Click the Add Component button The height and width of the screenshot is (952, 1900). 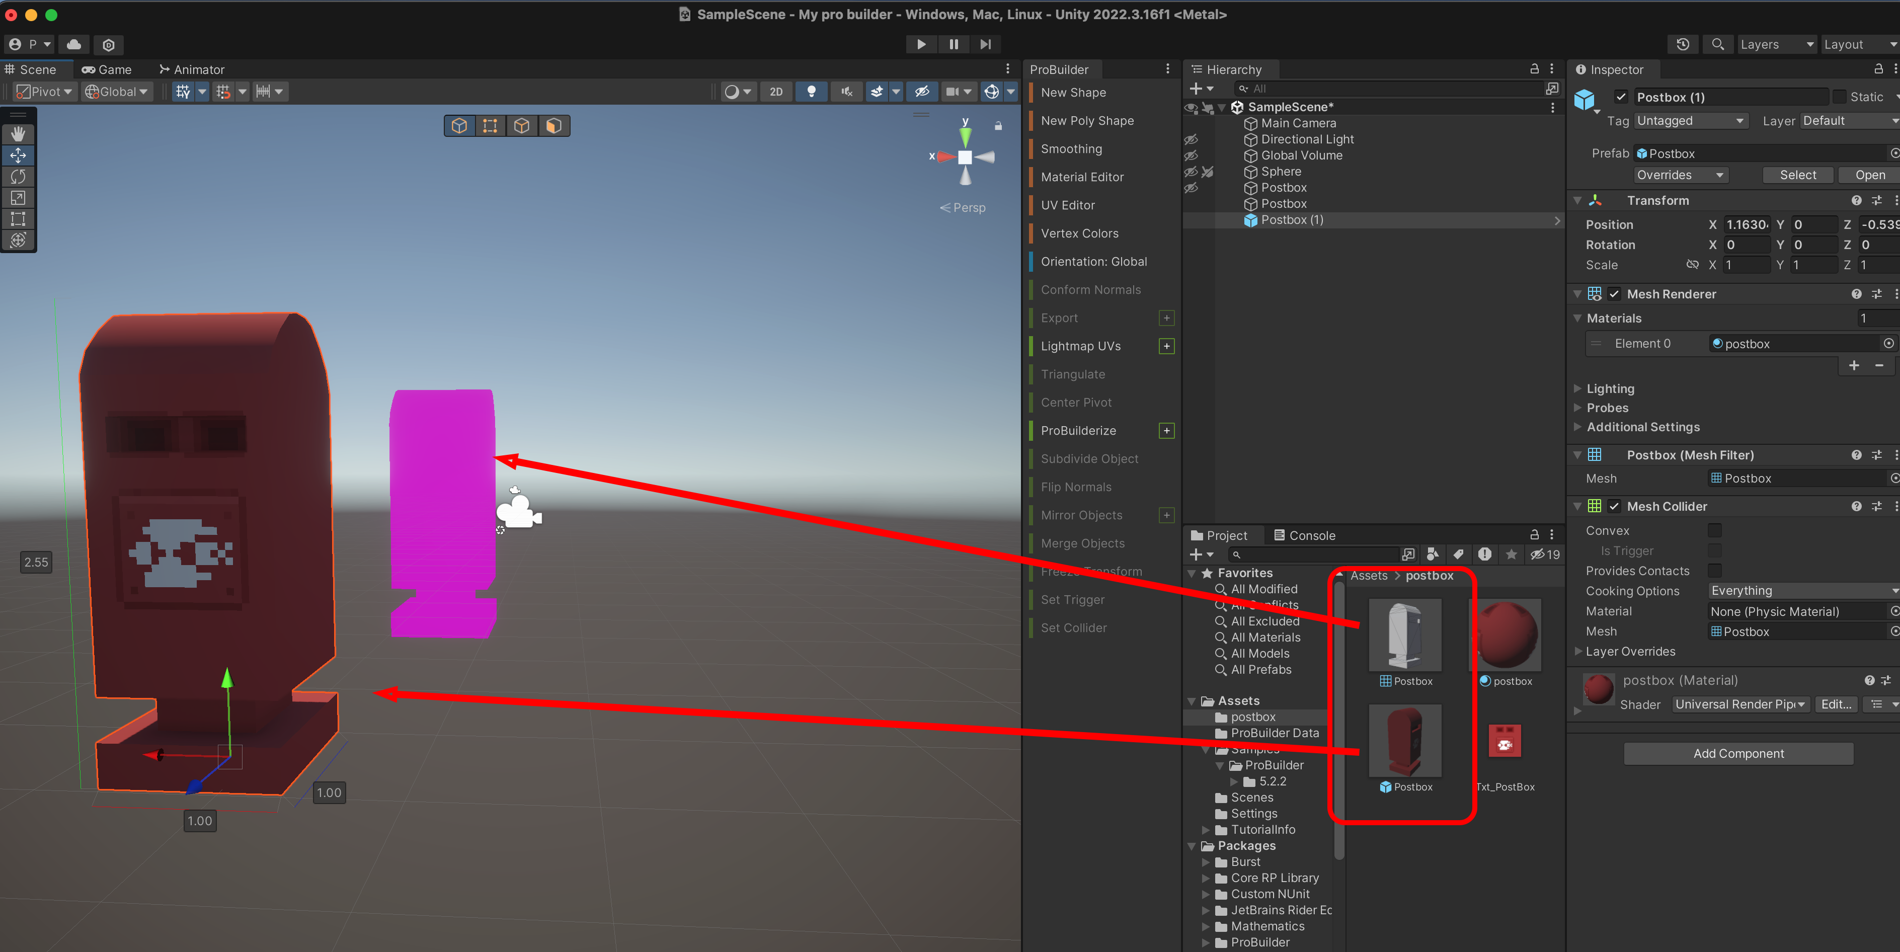[1738, 754]
